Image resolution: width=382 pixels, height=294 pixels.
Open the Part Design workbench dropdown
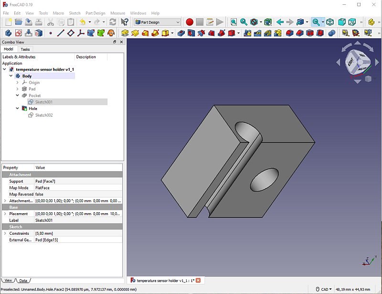(157, 22)
